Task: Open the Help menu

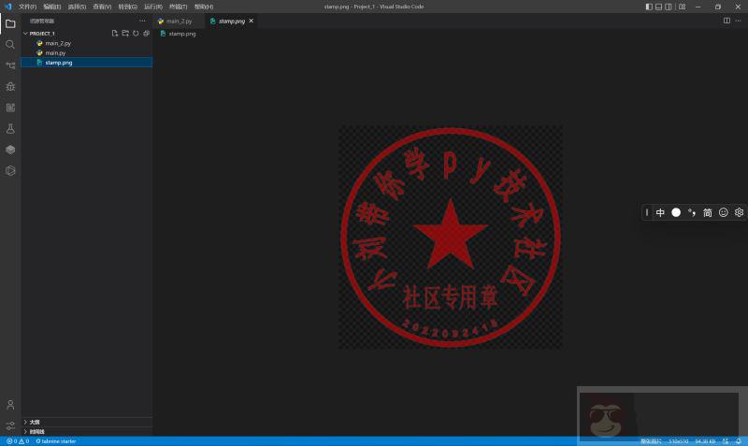Action: click(204, 7)
